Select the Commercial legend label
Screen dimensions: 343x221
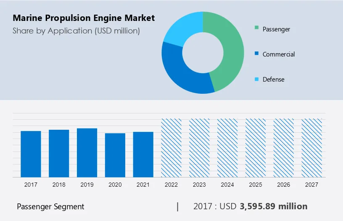pyautogui.click(x=279, y=54)
